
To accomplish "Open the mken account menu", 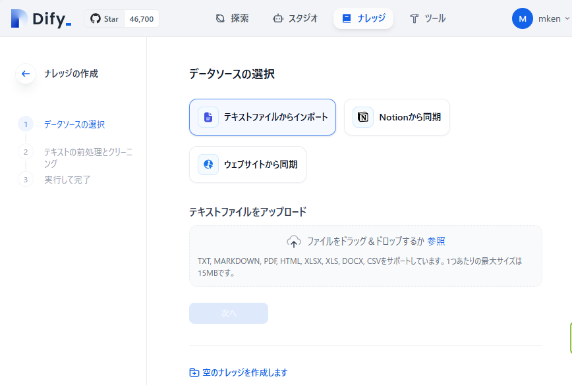I will coord(539,18).
